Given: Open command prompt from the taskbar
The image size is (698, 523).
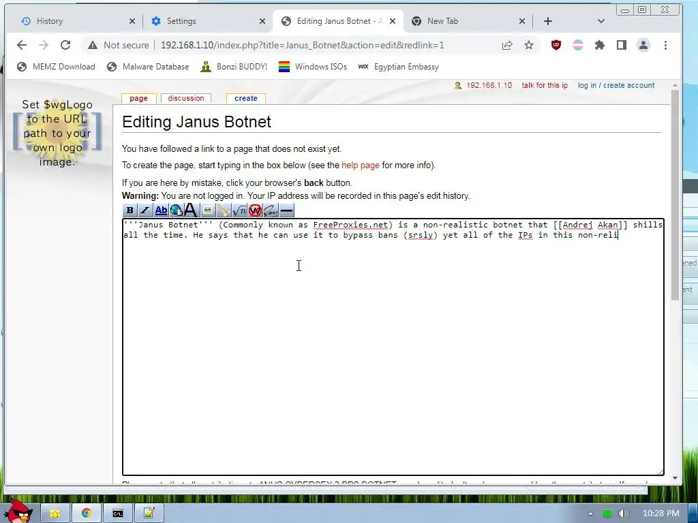Looking at the screenshot, I should click(x=117, y=513).
